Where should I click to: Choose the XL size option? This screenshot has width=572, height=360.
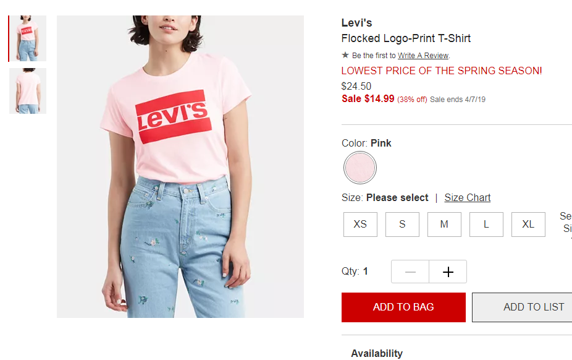528,224
